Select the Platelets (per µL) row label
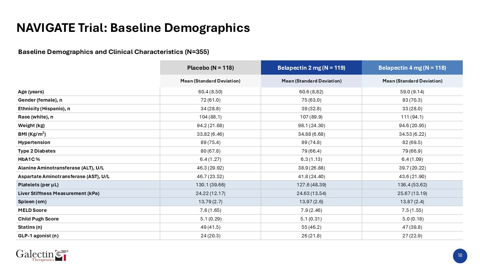This screenshot has width=480, height=270. click(38, 185)
